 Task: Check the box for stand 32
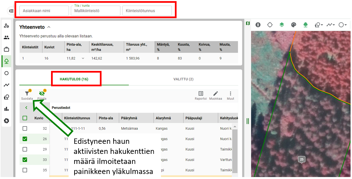(25, 128)
